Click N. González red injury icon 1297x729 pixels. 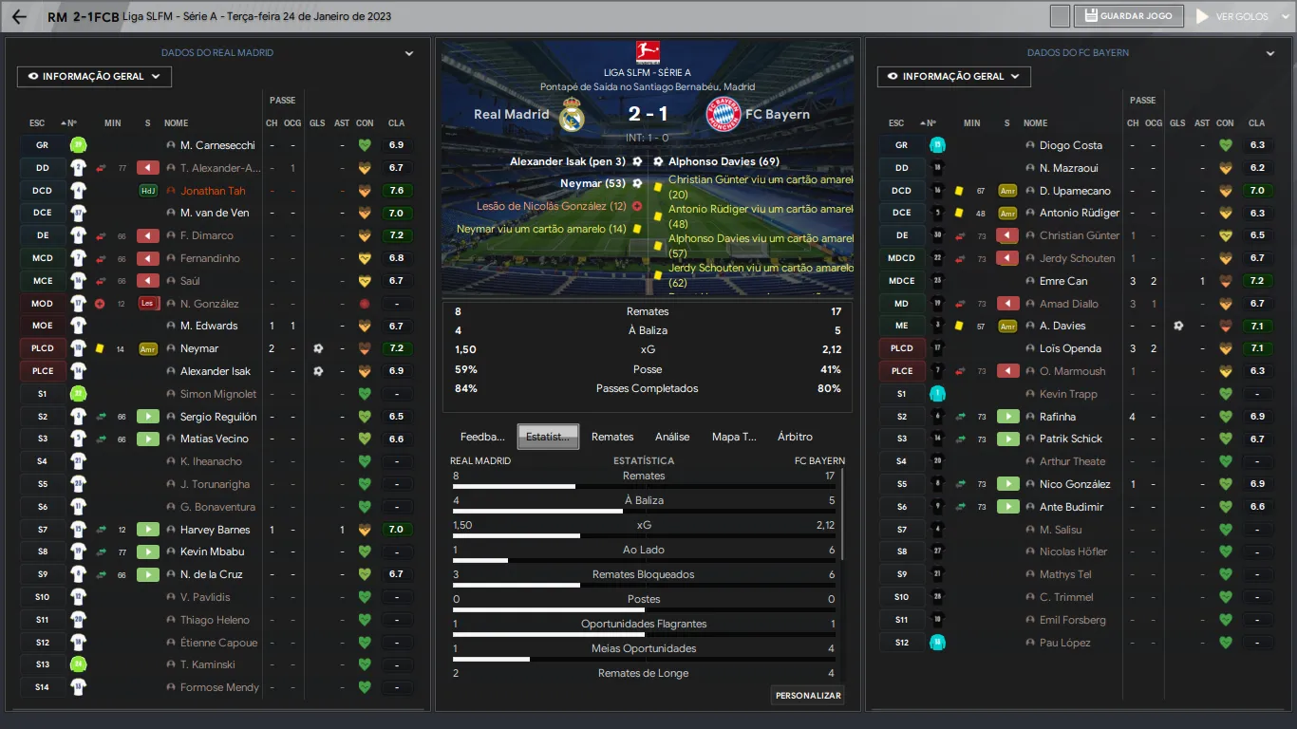click(100, 304)
